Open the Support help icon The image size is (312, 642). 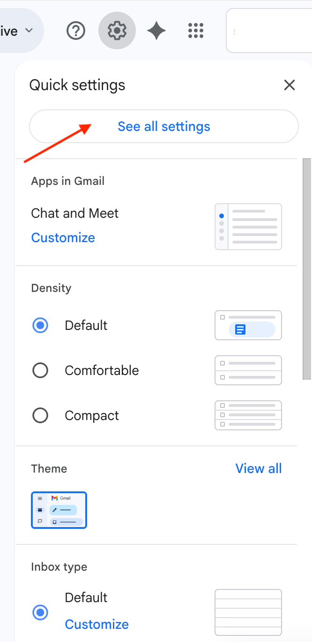tap(76, 31)
